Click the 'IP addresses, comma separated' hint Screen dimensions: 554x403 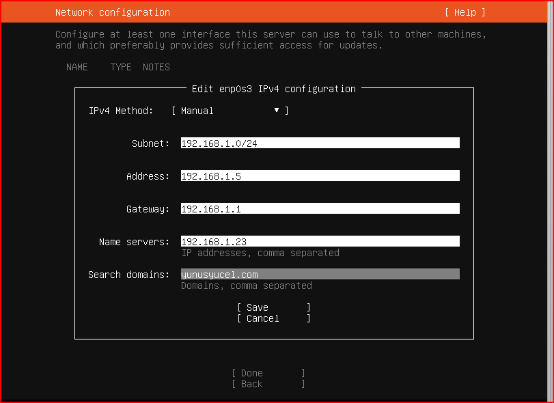pyautogui.click(x=260, y=253)
